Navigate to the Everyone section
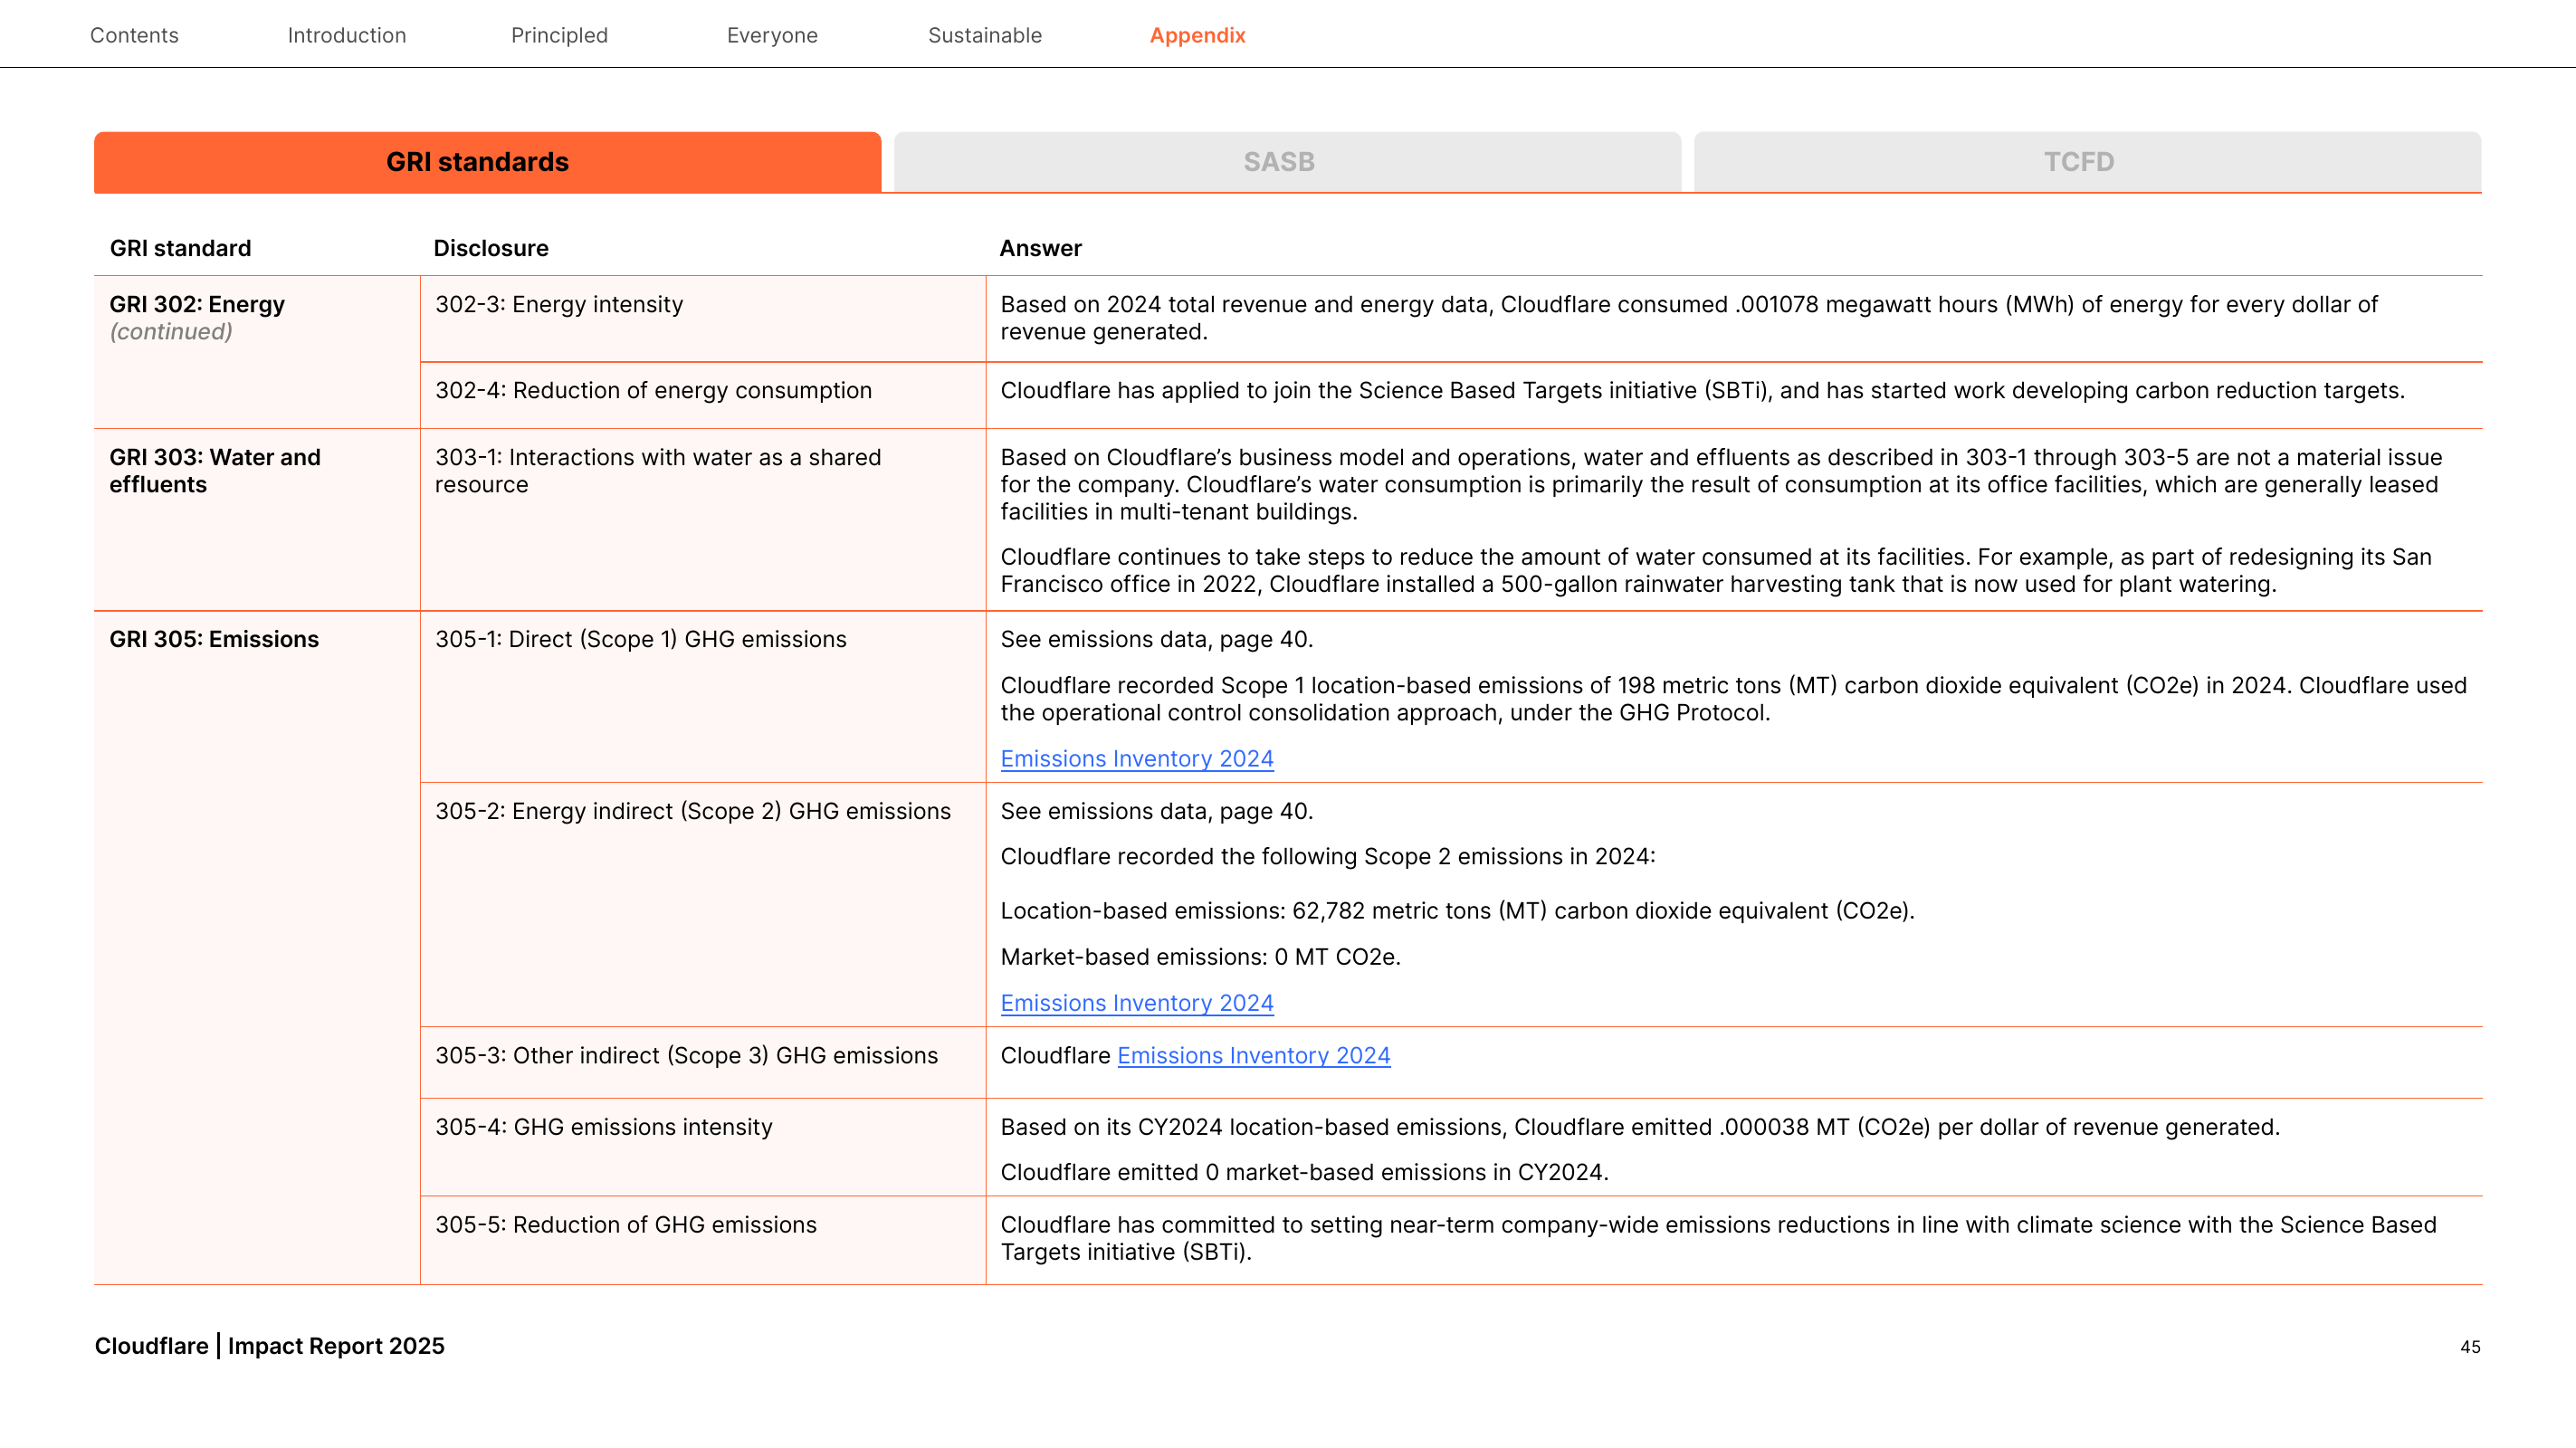2576x1448 pixels. point(772,35)
